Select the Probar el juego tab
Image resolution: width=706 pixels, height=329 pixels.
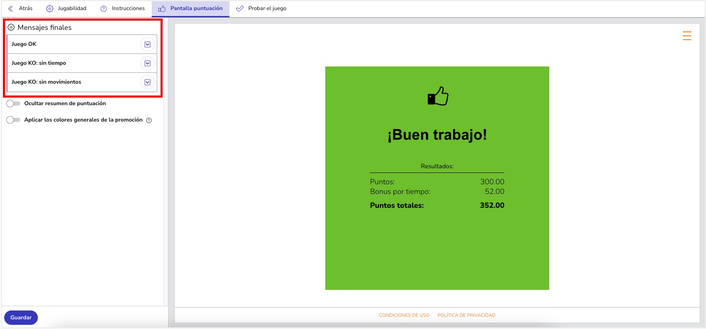(267, 8)
